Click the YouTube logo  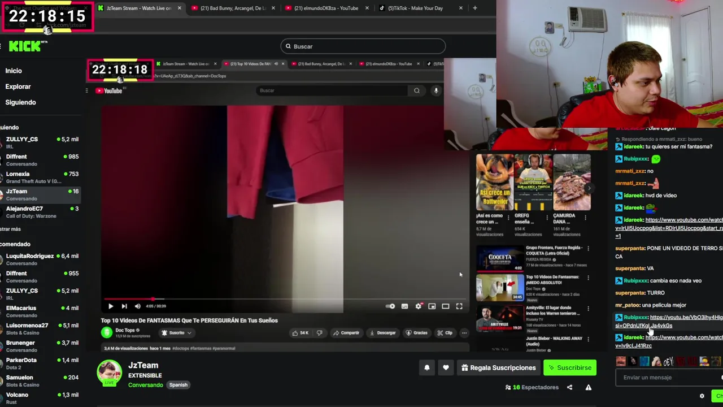[x=108, y=90]
